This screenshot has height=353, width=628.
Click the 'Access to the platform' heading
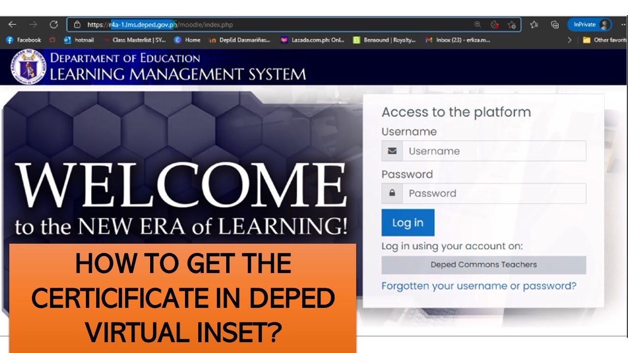(456, 112)
